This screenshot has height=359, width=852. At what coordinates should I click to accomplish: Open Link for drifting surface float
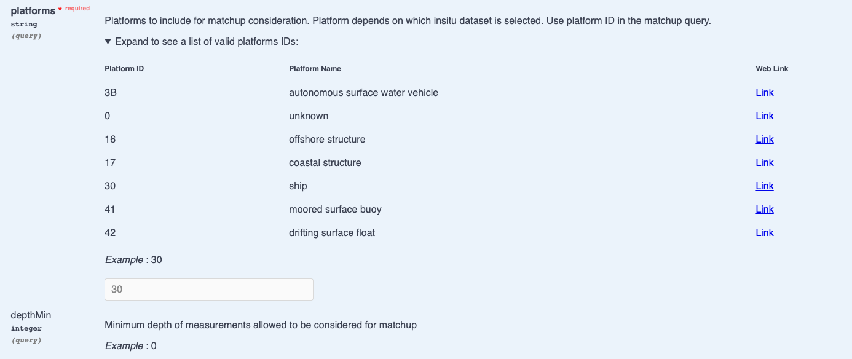[764, 233]
